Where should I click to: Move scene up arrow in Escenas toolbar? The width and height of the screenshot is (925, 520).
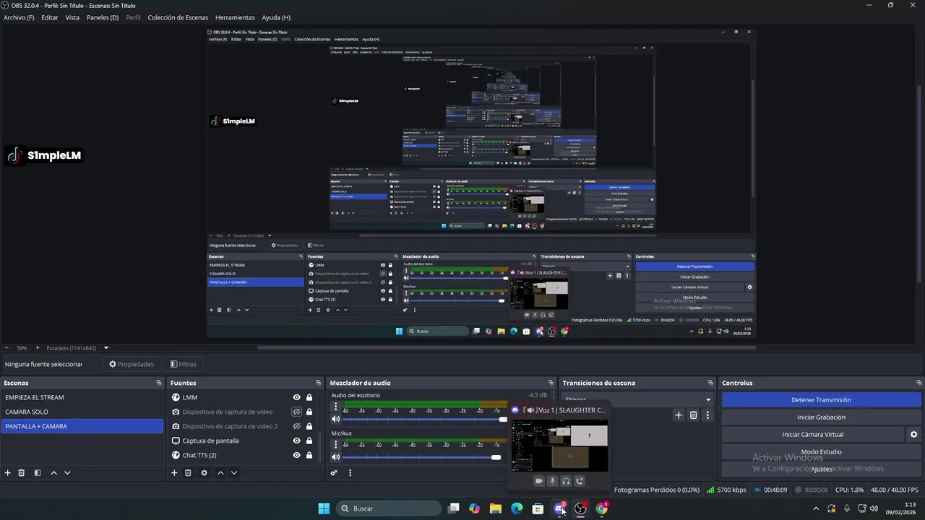[x=53, y=473]
